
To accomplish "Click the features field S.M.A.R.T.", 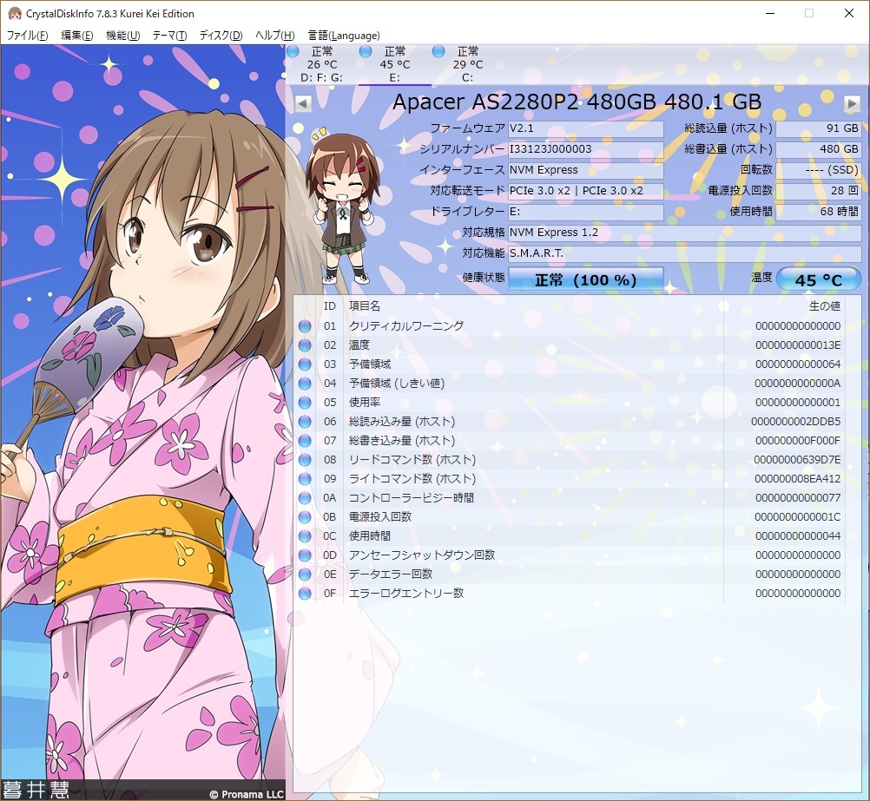I will (x=685, y=253).
